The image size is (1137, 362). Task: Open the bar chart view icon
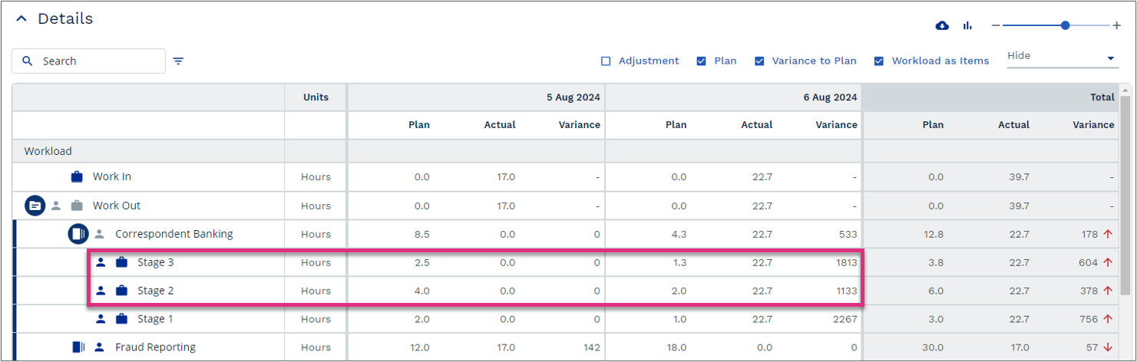967,26
